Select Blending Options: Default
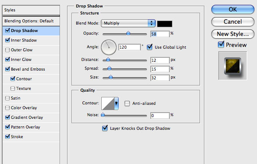The width and height of the screenshot is (257, 164). tap(31, 21)
